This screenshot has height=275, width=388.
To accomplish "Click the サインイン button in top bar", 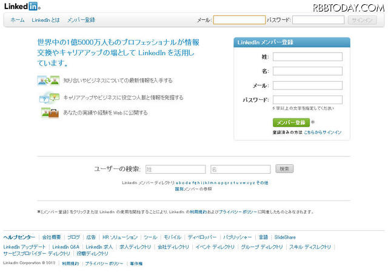I will point(363,20).
